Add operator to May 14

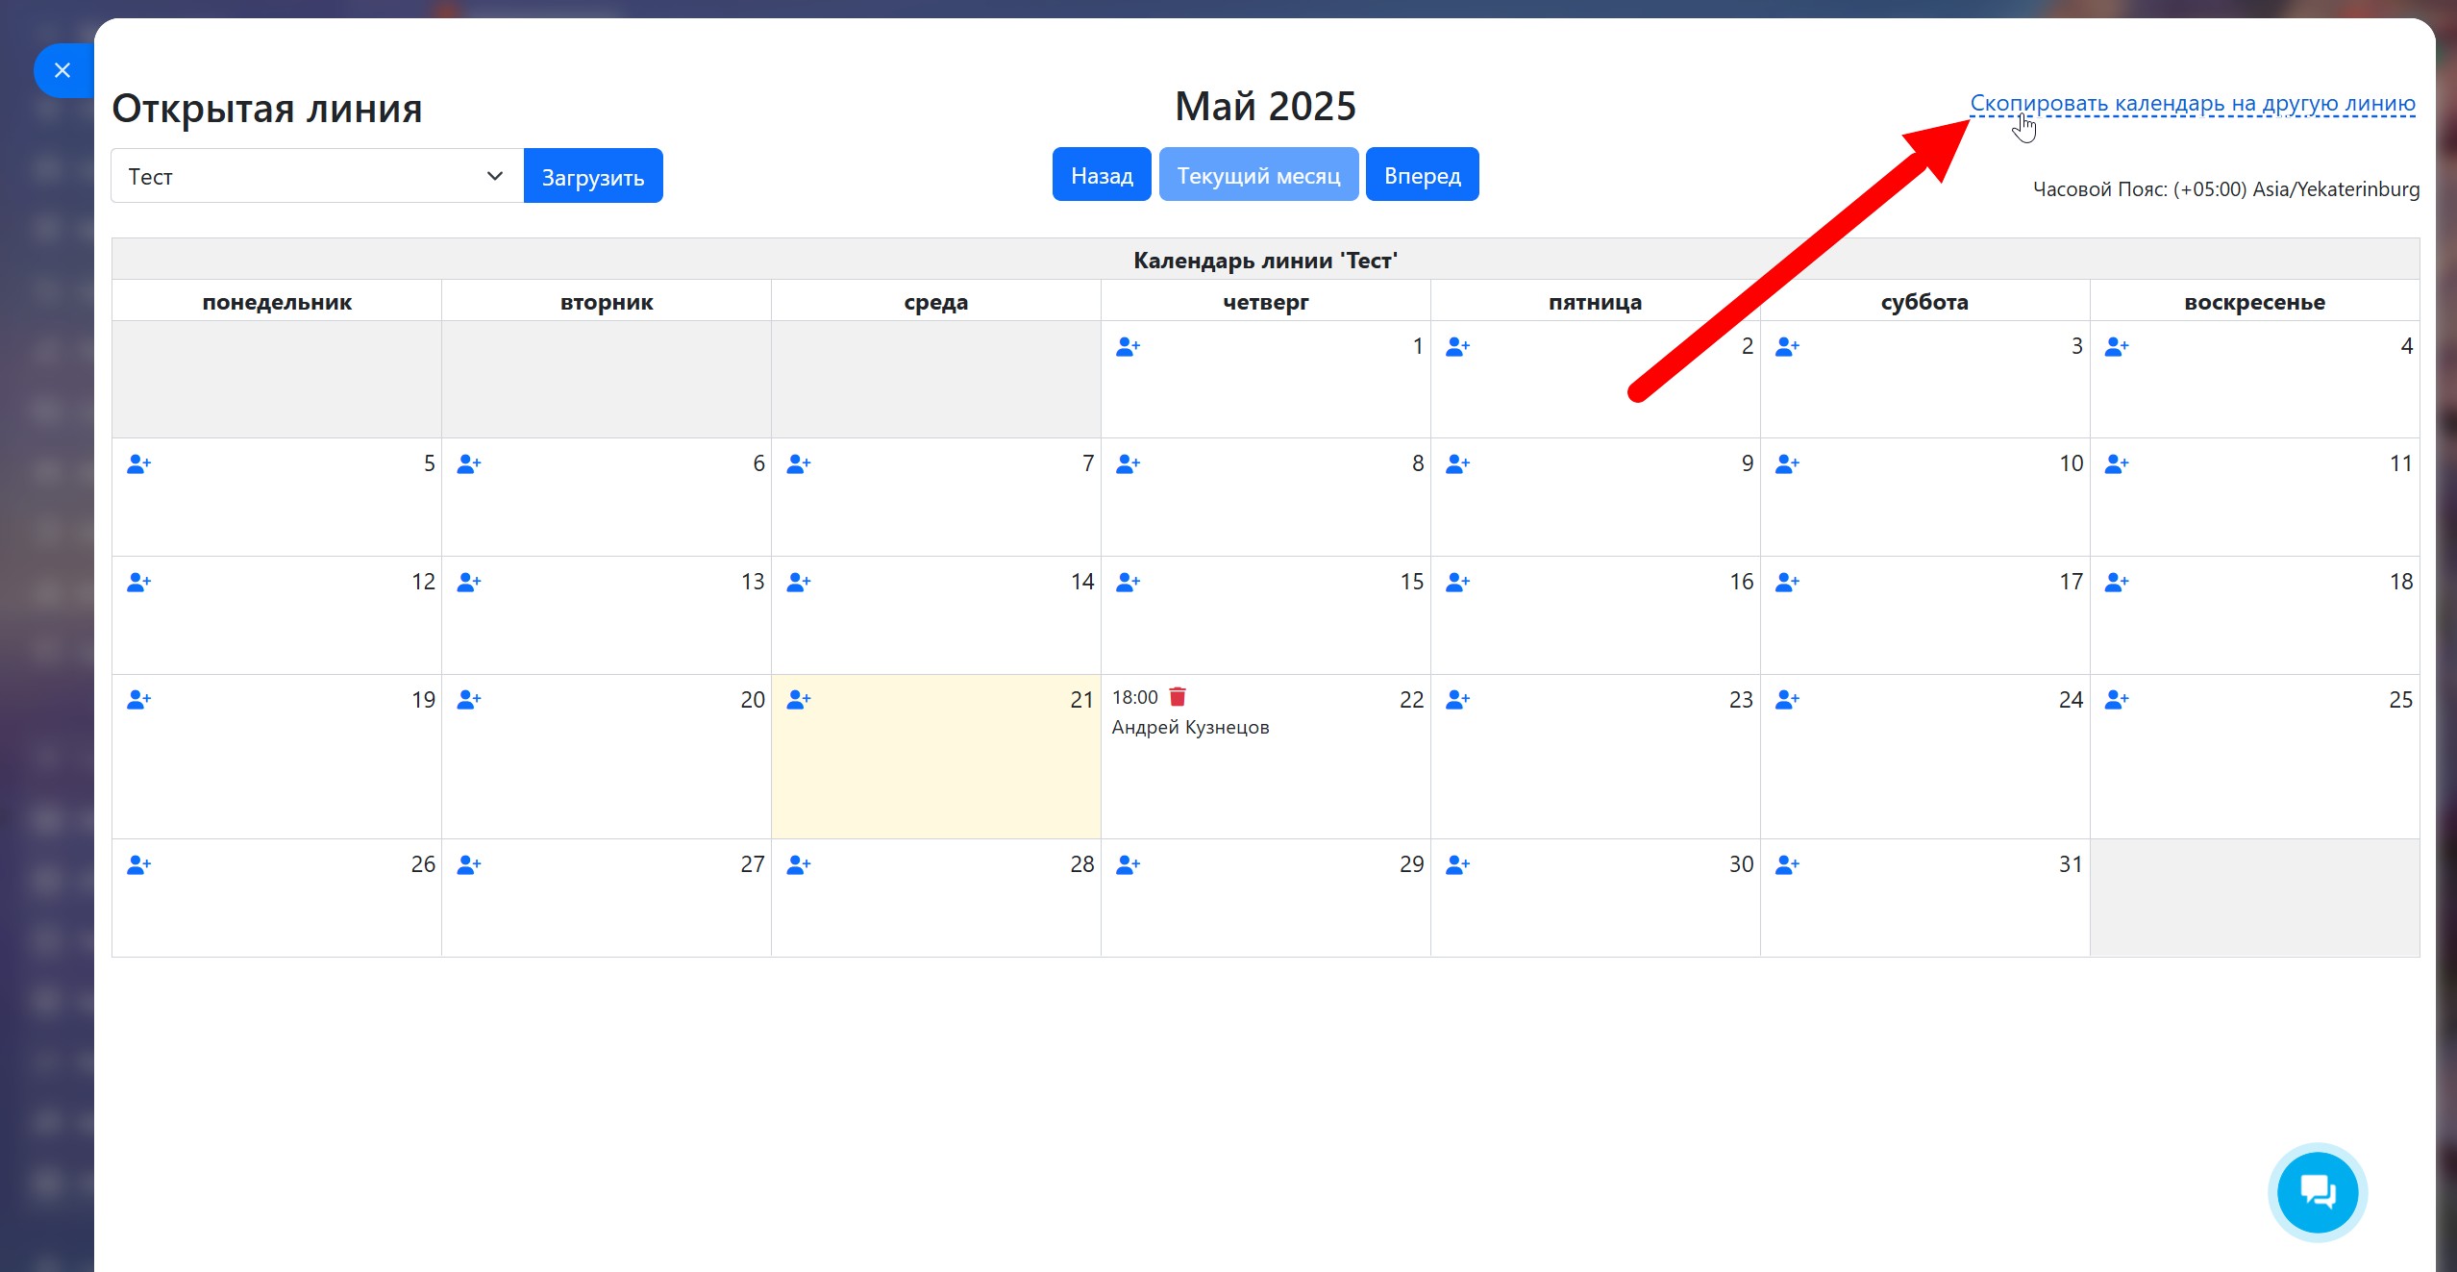(x=798, y=583)
